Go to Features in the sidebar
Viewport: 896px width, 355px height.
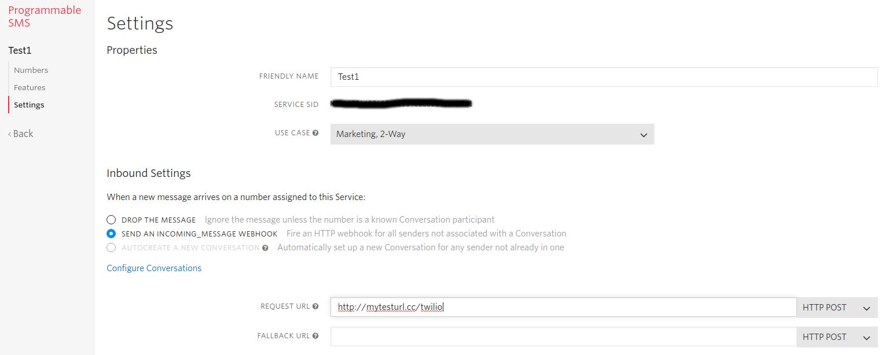coord(30,87)
